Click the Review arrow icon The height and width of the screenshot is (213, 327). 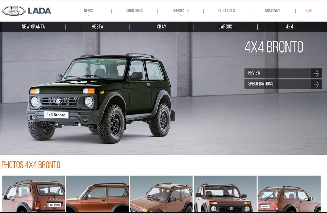point(316,73)
